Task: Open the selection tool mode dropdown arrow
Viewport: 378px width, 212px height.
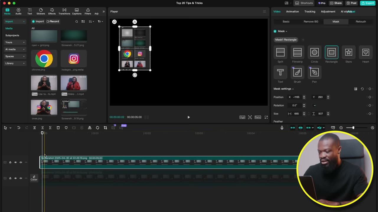Action: [10, 128]
